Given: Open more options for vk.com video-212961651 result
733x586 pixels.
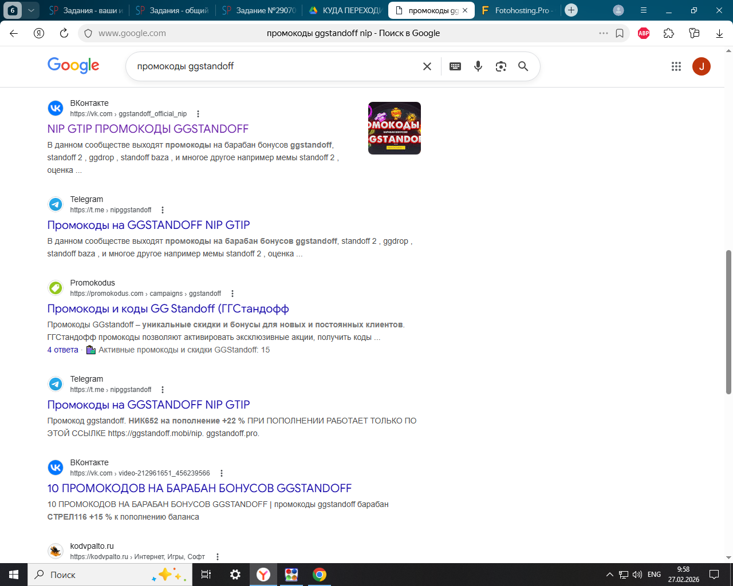Looking at the screenshot, I should click(x=222, y=473).
